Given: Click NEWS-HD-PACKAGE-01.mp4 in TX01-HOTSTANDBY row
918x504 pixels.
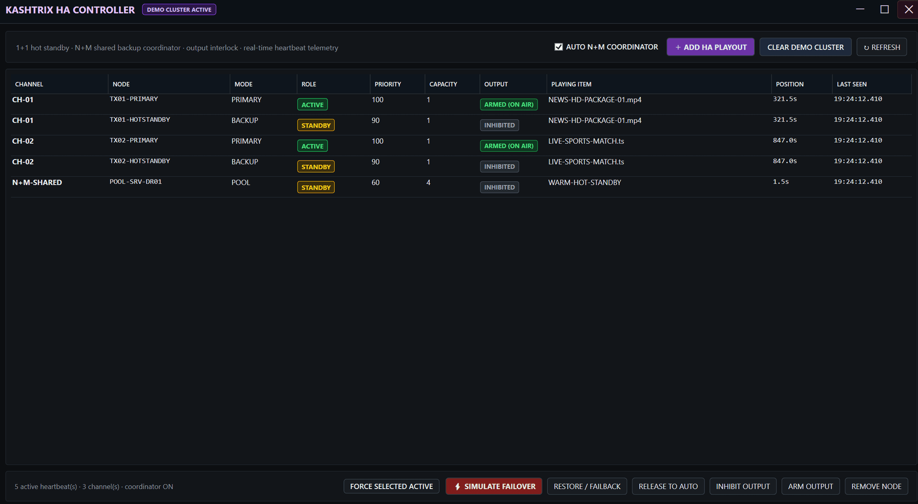Looking at the screenshot, I should tap(595, 120).
